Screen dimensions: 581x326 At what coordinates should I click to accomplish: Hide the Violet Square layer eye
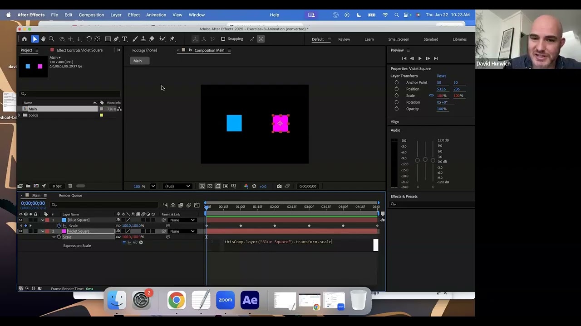(20, 231)
